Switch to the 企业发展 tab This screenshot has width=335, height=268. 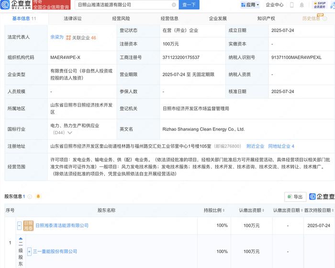click(218, 19)
